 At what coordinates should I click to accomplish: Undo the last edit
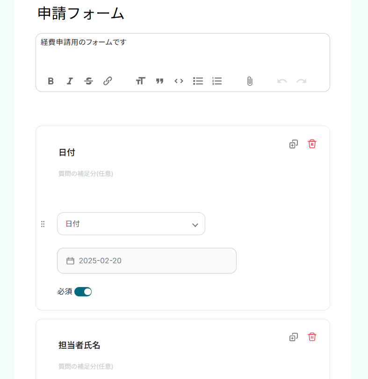[282, 81]
